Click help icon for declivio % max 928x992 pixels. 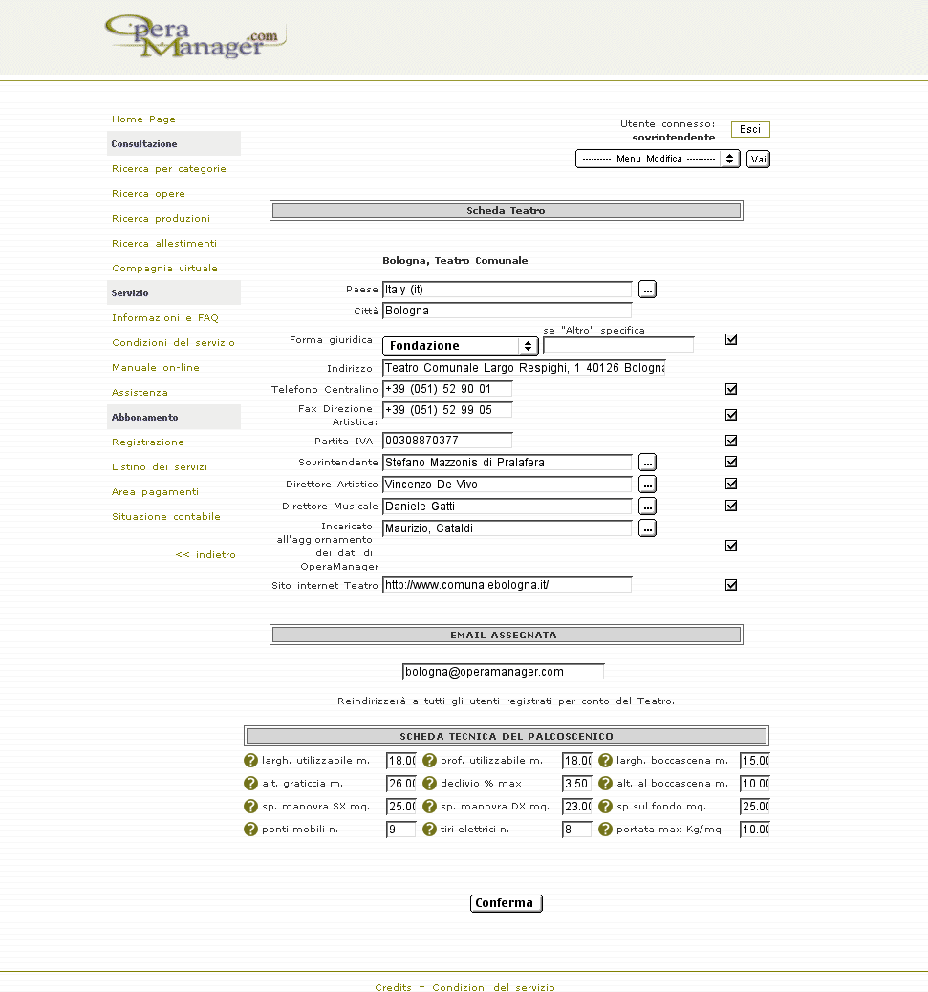430,784
